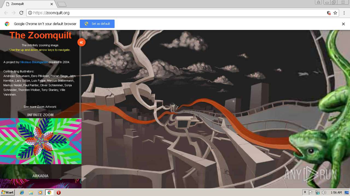The width and height of the screenshot is (350, 196).
Task: Click the zooming artwork canvas
Action: (x=216, y=109)
